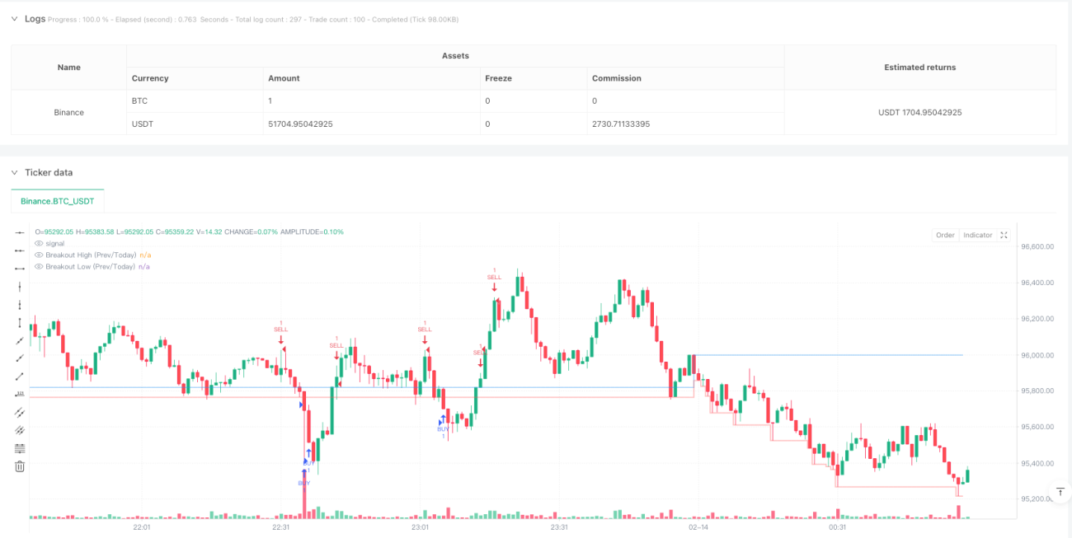The image size is (1072, 538).
Task: Collapse the Logs section chevron
Action: pos(14,18)
